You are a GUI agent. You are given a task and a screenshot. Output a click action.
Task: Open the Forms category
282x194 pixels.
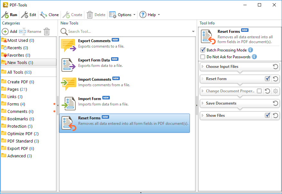28,104
